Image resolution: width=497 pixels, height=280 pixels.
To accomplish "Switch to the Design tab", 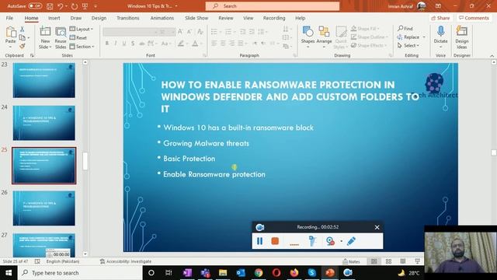I will tap(99, 18).
